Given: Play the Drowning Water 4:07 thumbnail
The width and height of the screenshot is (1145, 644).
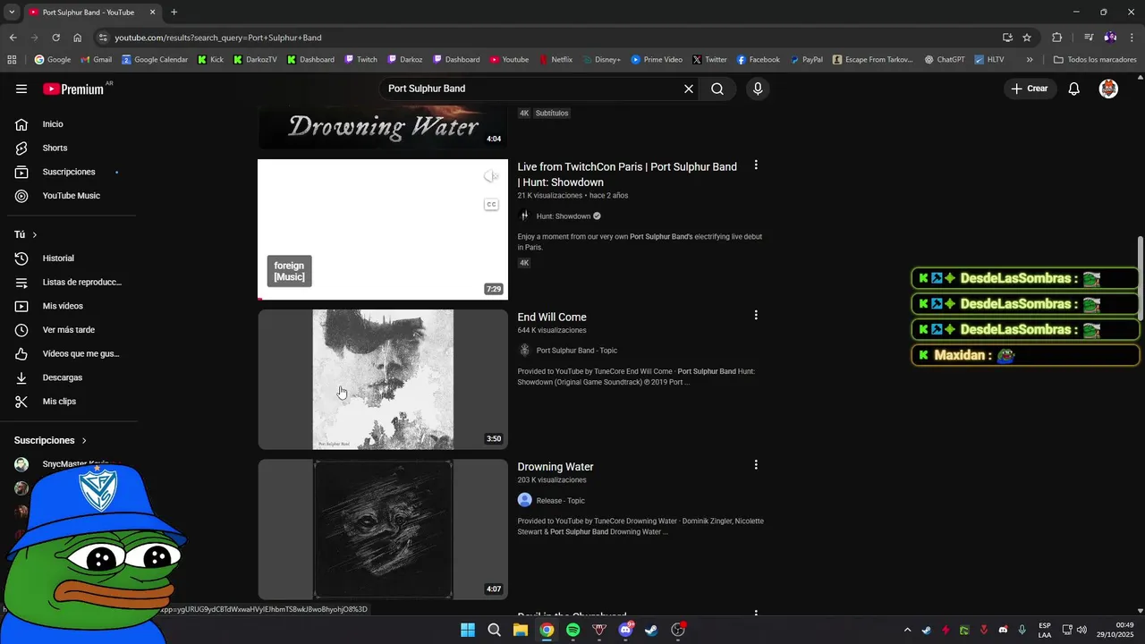Looking at the screenshot, I should 383,529.
